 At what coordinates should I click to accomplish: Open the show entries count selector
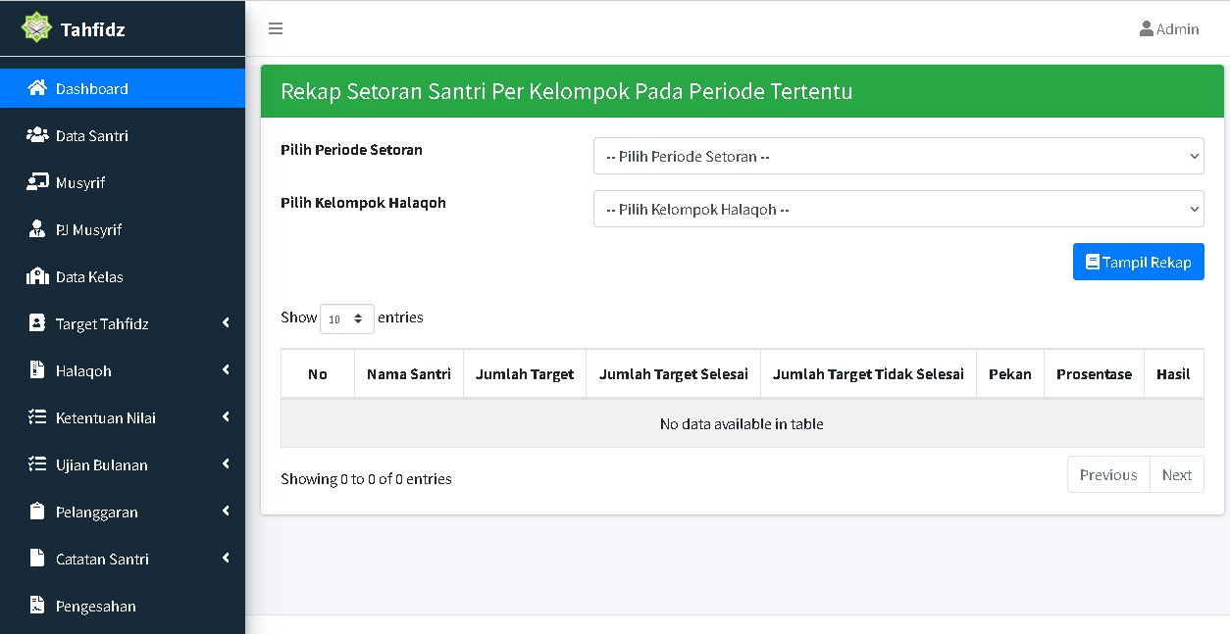pos(346,318)
